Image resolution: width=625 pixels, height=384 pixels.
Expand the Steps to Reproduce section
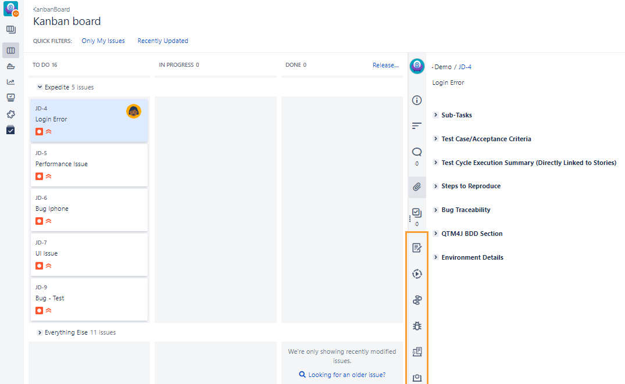point(435,186)
